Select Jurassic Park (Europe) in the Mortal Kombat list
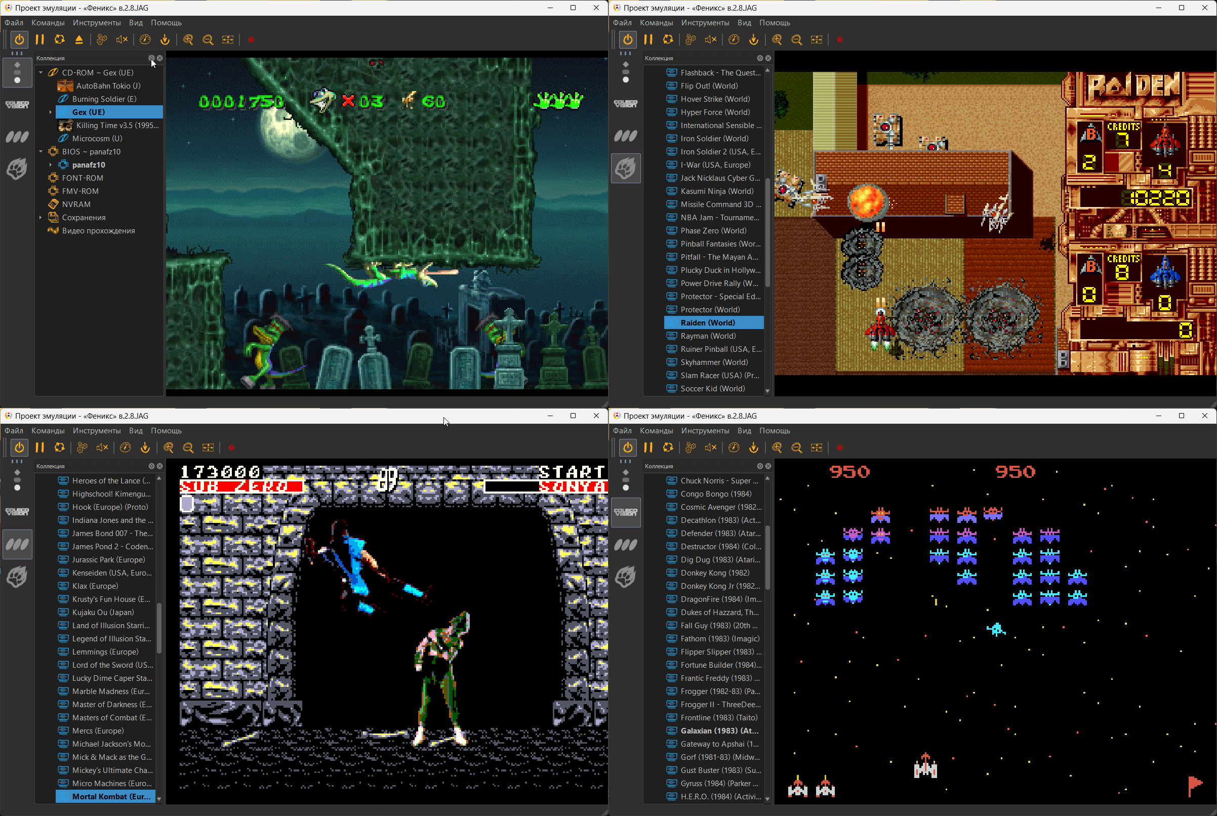This screenshot has height=816, width=1217. tap(105, 560)
